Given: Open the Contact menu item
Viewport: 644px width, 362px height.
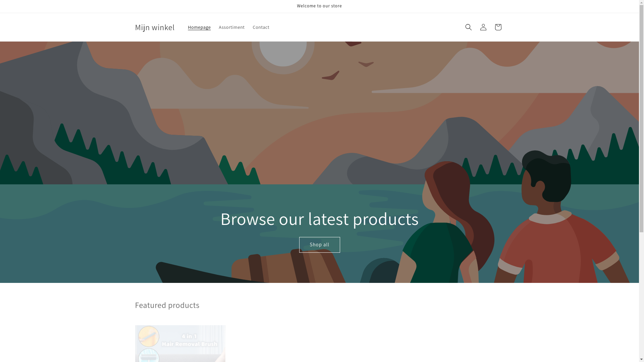Looking at the screenshot, I should pyautogui.click(x=261, y=27).
